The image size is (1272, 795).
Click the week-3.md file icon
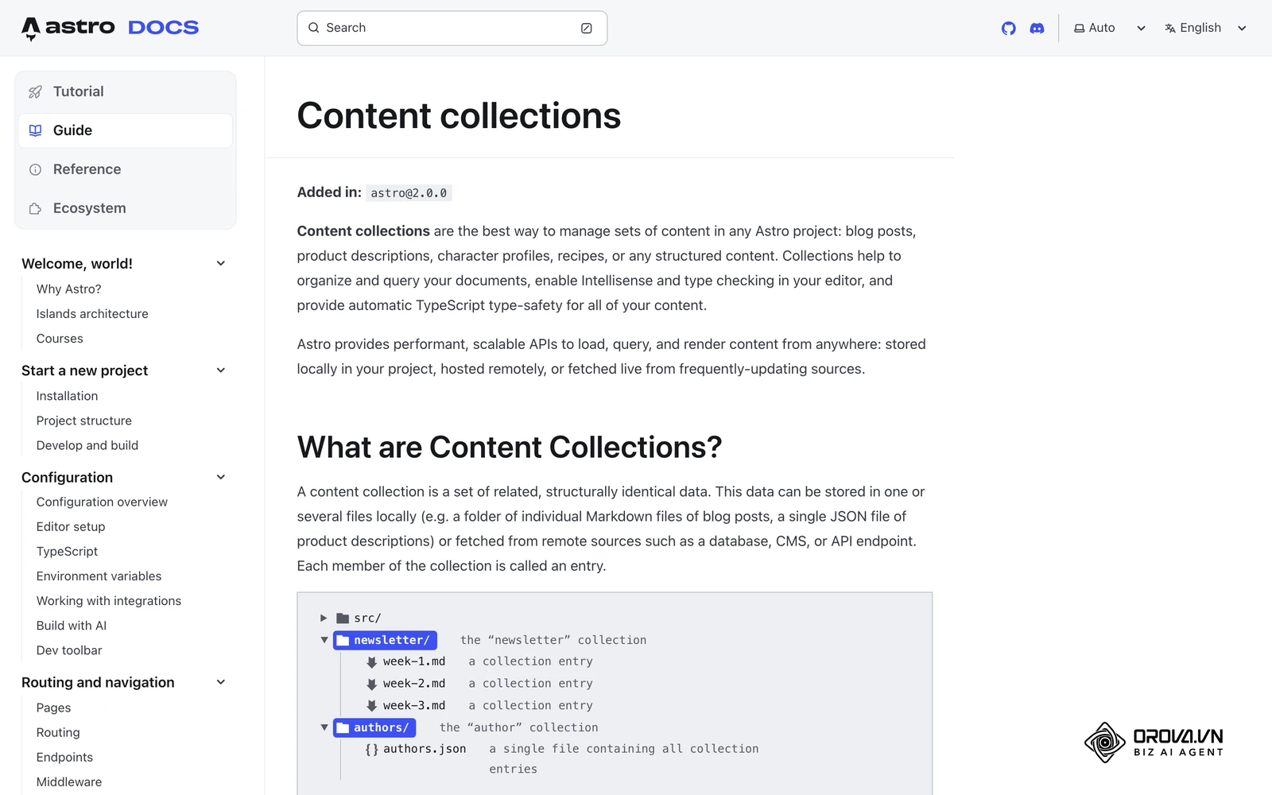pyautogui.click(x=371, y=705)
